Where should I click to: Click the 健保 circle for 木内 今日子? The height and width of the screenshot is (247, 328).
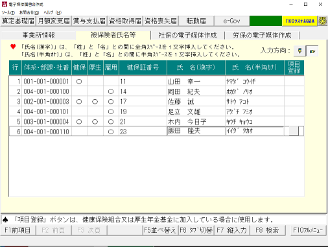point(79,122)
